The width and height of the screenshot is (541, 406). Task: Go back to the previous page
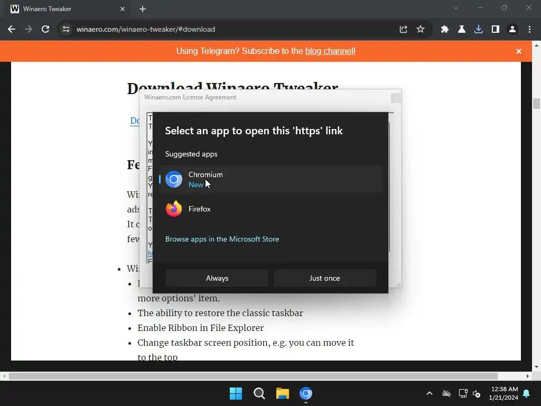click(x=12, y=30)
